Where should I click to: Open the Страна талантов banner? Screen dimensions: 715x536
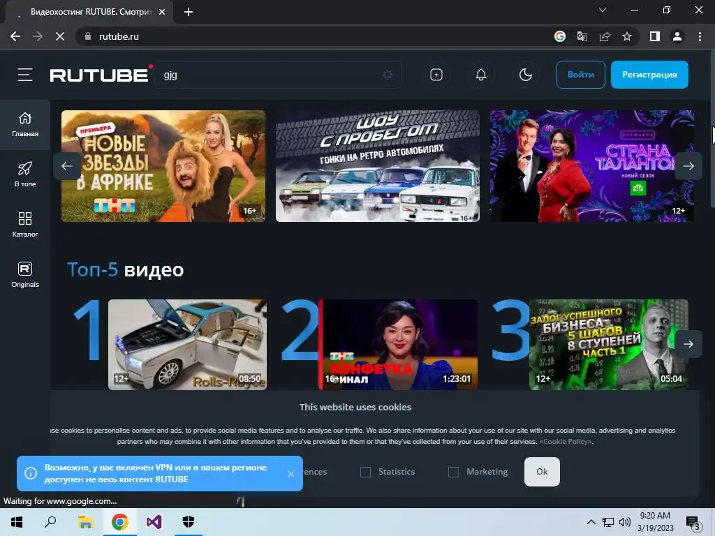592,166
